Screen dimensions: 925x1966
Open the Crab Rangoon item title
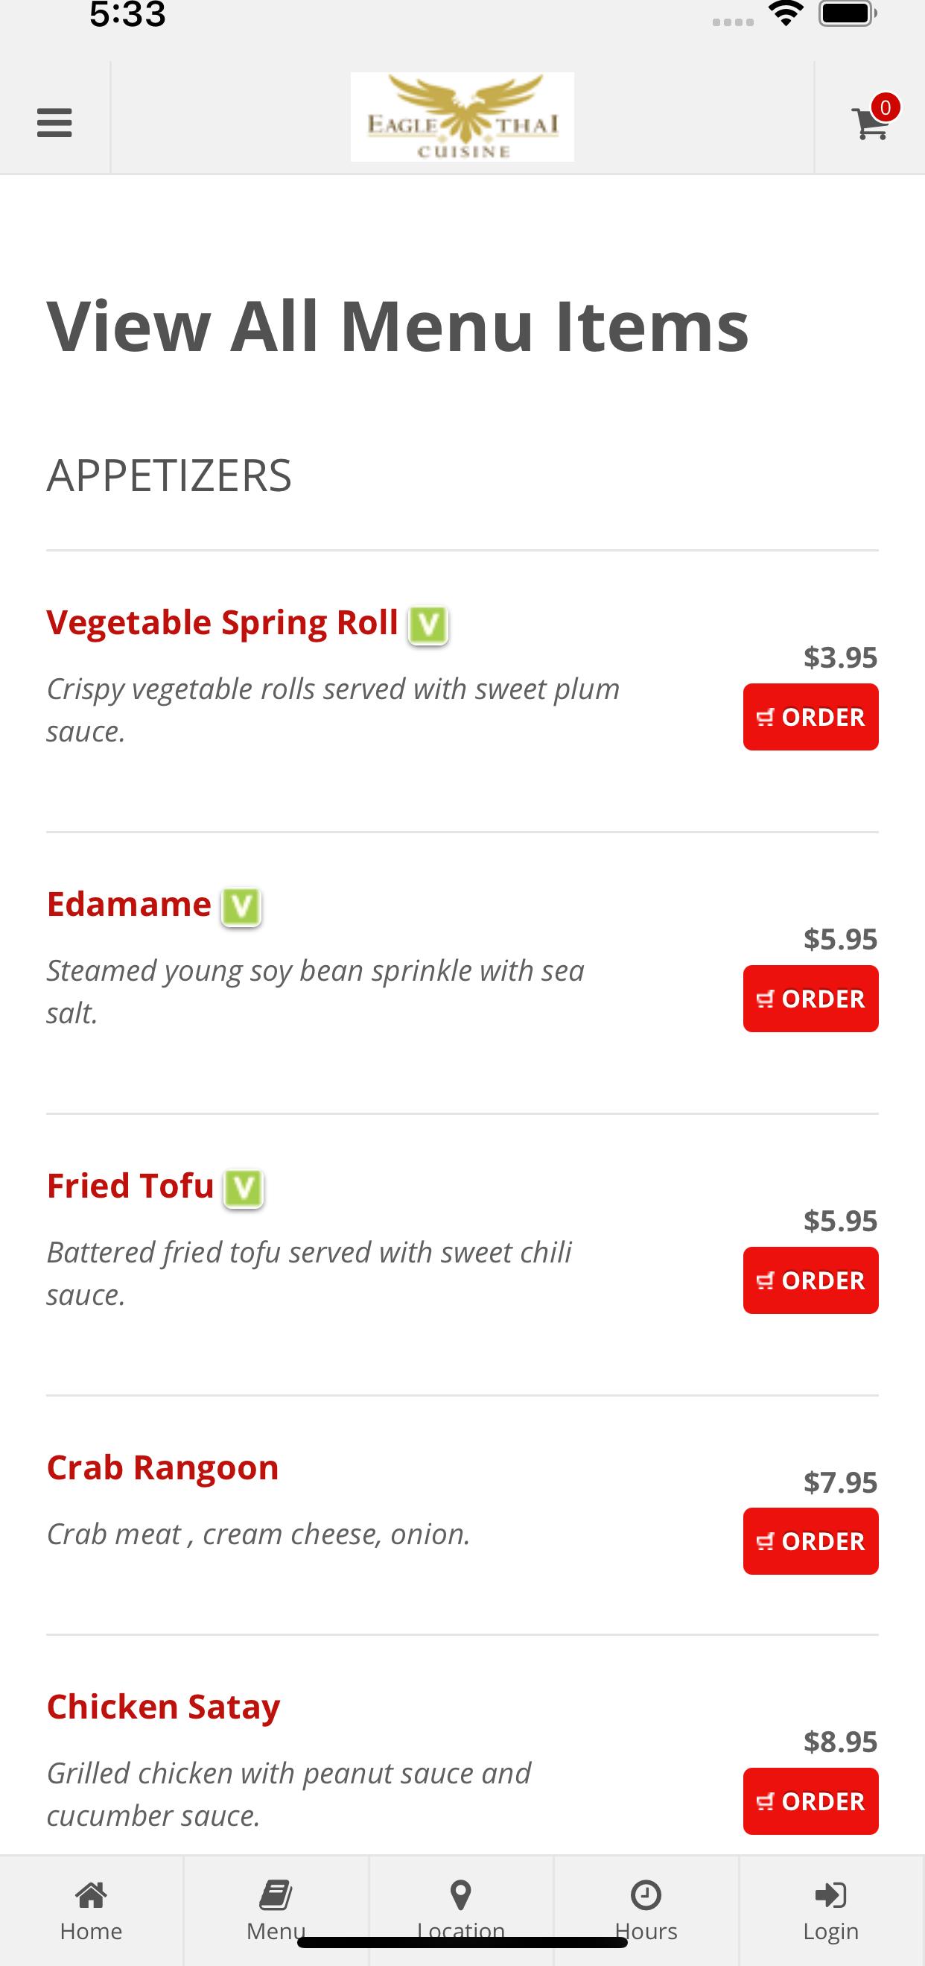tap(162, 1467)
